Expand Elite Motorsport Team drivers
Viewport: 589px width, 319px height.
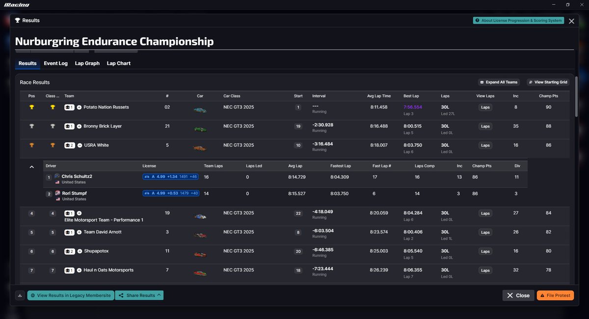click(x=79, y=213)
